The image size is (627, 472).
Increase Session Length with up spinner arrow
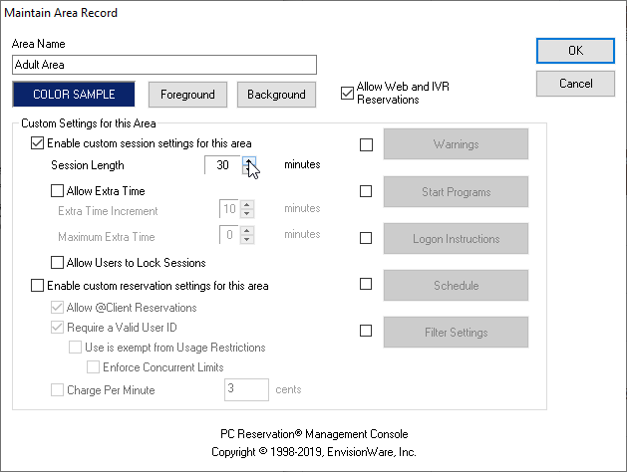[249, 160]
